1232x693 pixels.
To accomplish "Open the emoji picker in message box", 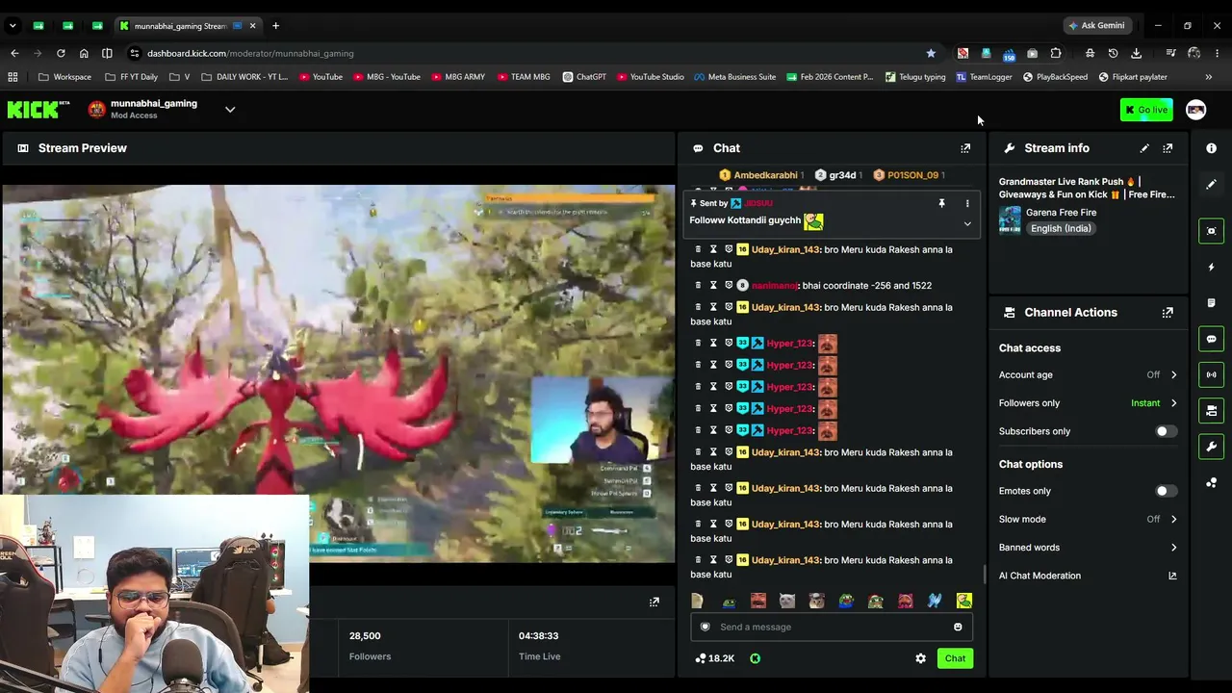I will click(x=958, y=628).
